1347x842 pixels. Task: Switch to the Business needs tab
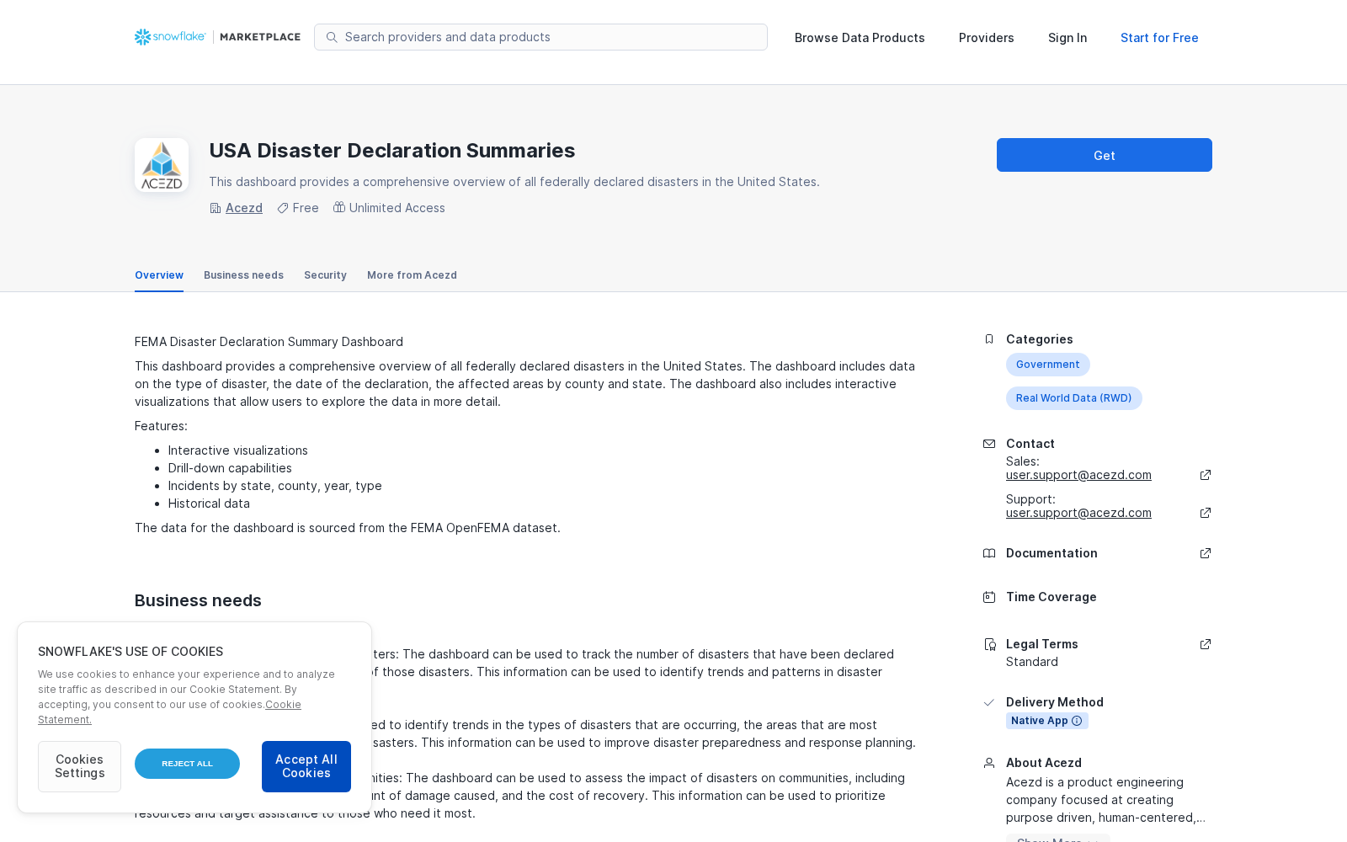(x=243, y=275)
